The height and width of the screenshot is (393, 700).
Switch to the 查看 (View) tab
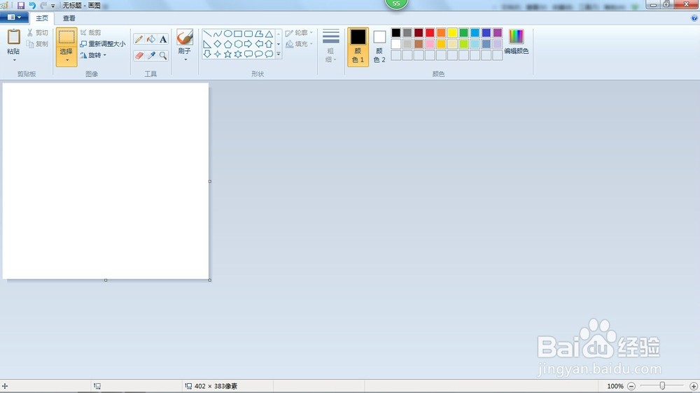tap(69, 18)
